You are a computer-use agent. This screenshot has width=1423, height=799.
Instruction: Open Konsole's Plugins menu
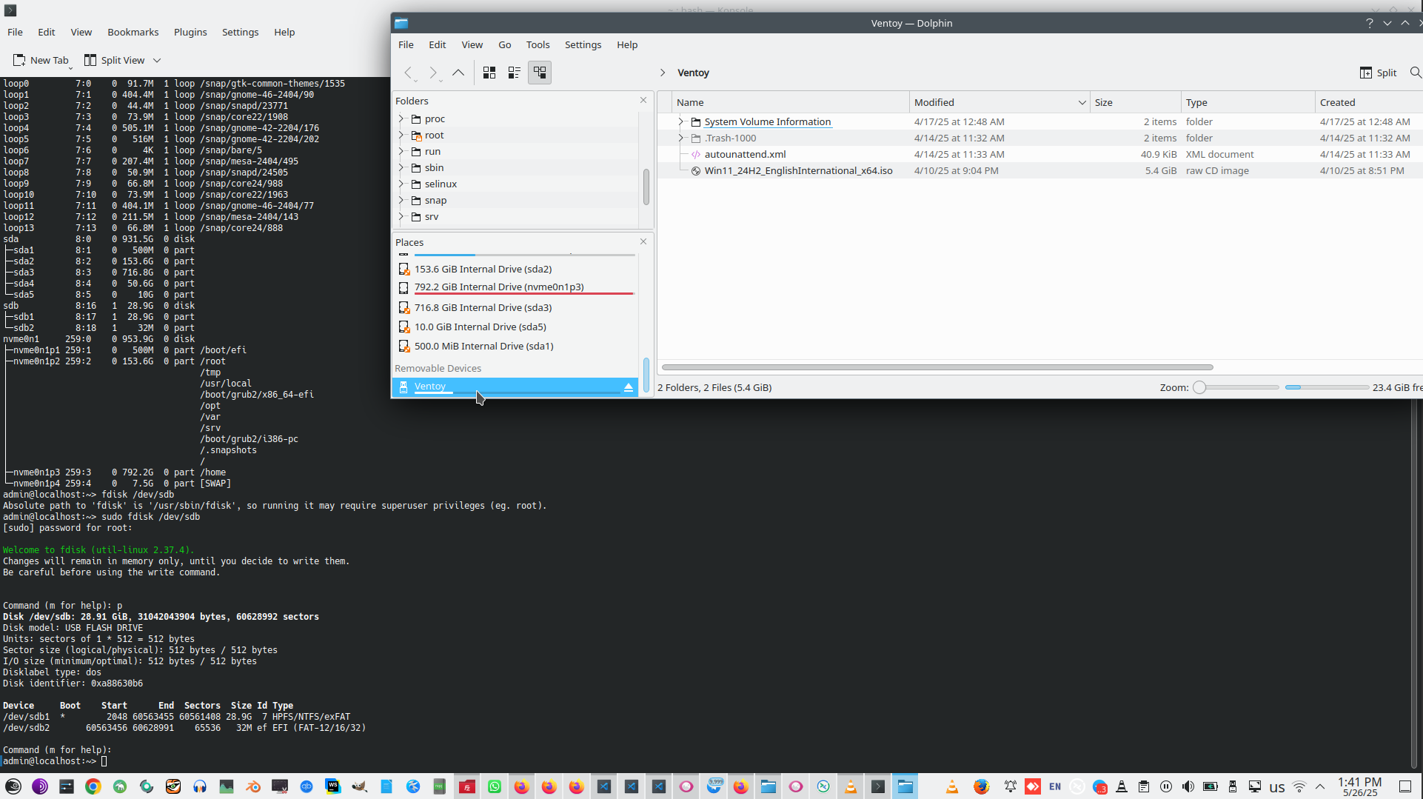point(190,32)
